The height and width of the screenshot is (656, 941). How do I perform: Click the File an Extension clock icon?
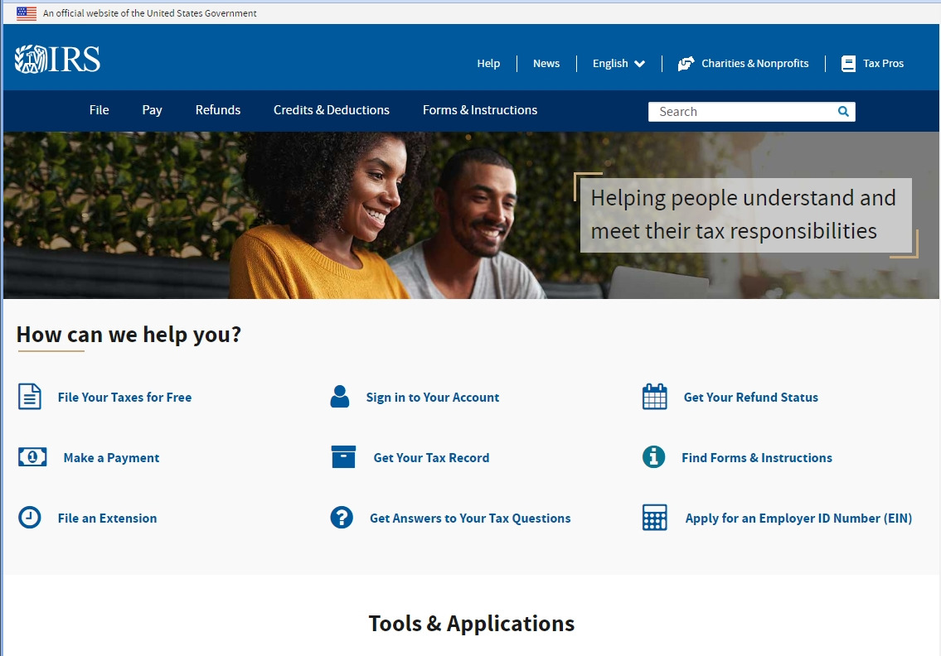[29, 518]
